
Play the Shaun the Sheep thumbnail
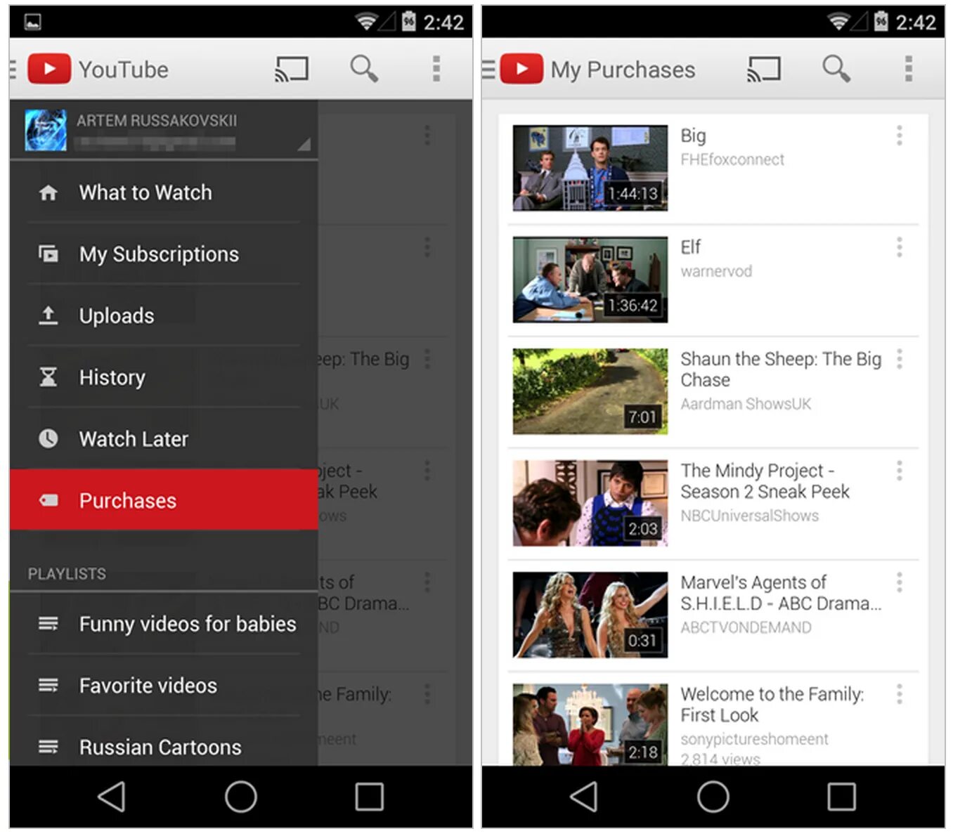pos(590,391)
